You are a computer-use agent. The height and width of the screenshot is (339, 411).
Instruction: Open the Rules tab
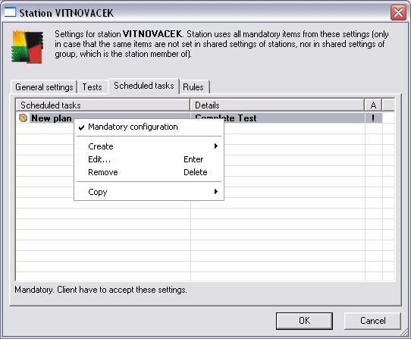(193, 87)
